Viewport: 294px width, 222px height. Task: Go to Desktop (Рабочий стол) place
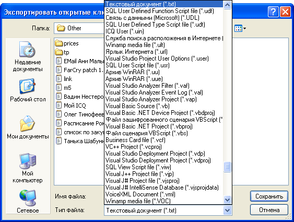pos(28,90)
